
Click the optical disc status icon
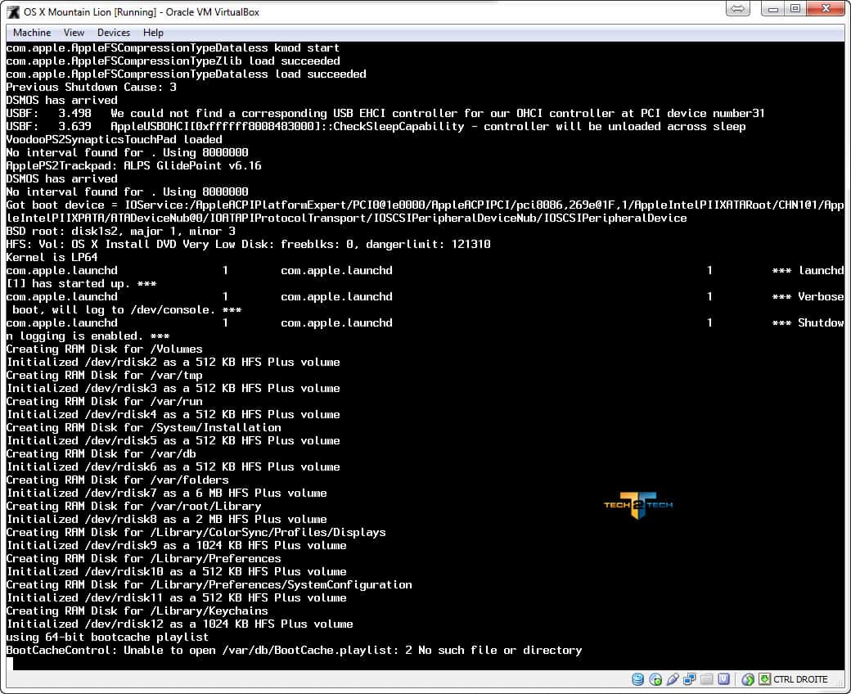[655, 678]
